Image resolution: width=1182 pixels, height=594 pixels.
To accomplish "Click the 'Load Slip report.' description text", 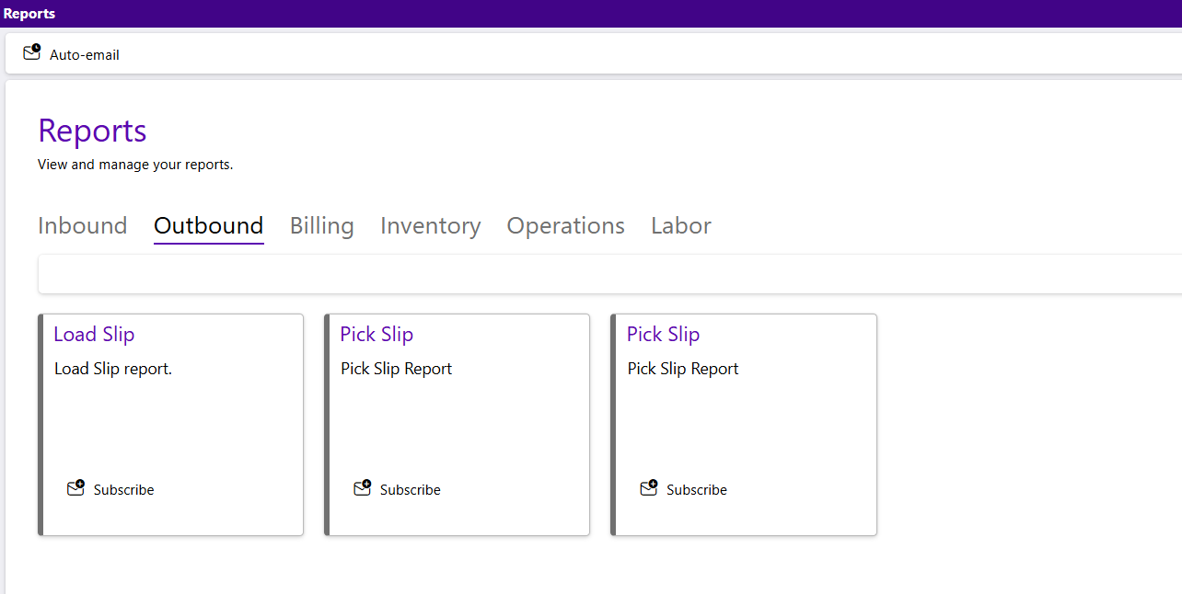I will (113, 369).
